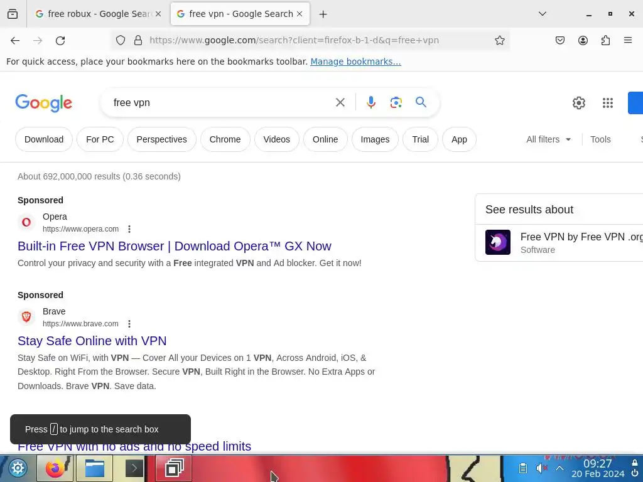Open the Google apps grid
This screenshot has height=482, width=643.
[x=608, y=103]
